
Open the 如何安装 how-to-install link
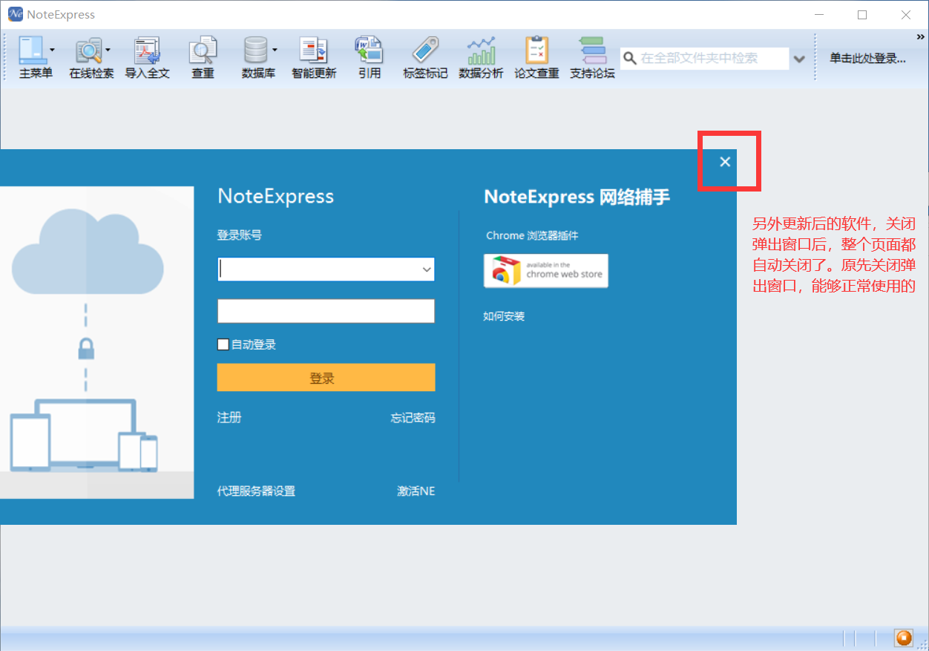pos(504,316)
